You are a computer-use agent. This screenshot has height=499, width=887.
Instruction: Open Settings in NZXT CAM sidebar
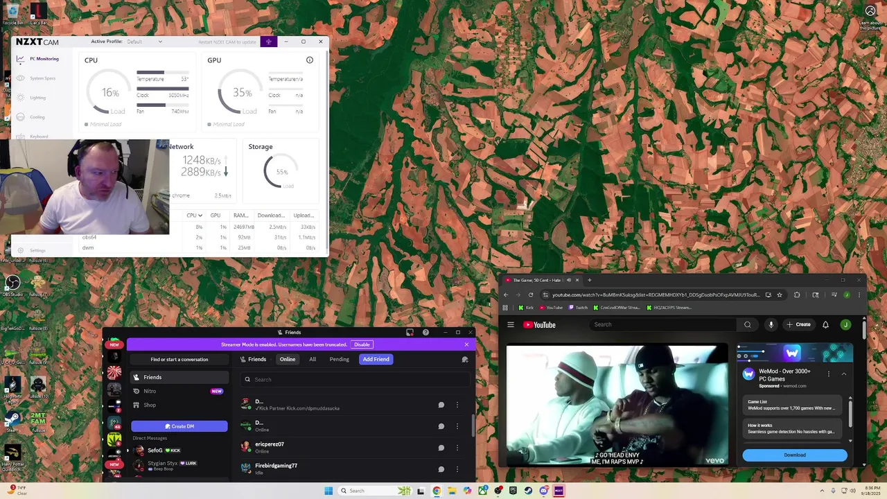[x=37, y=250]
